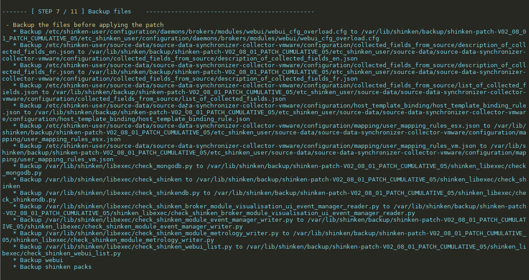Click the wrapped 'host_template_binding_rule.json' destination filename
The image size is (529, 280).
194,119
